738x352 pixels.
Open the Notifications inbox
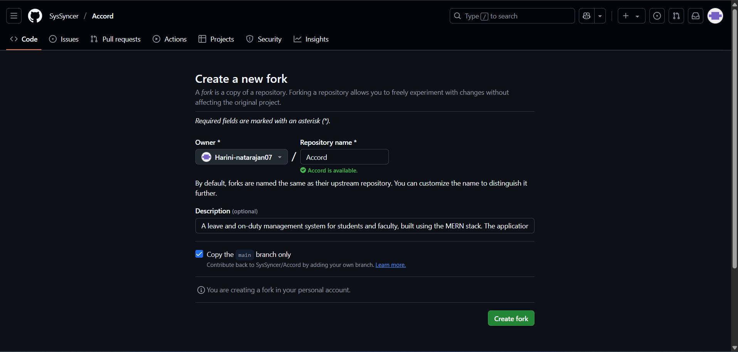(696, 16)
